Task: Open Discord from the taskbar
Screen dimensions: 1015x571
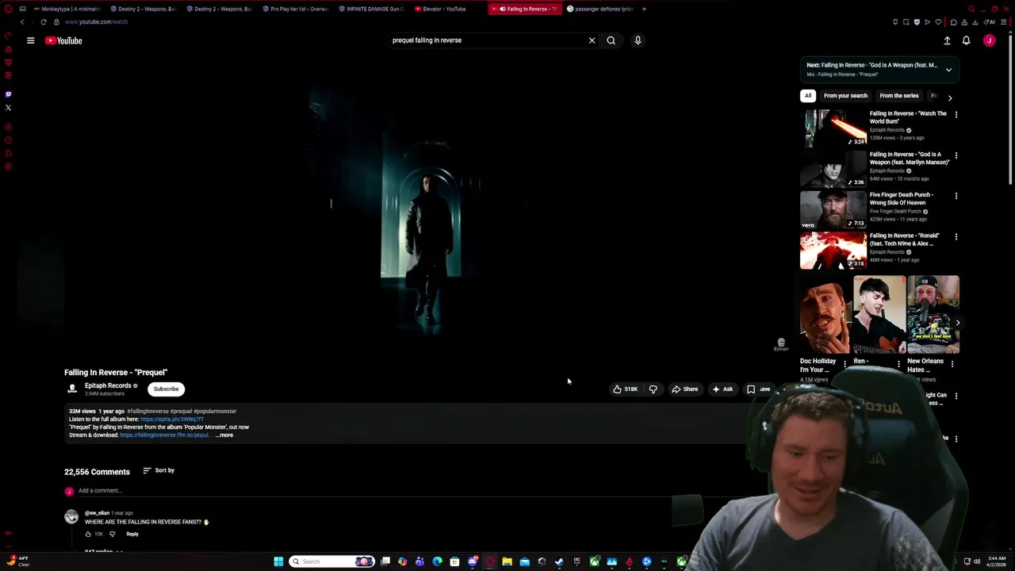Action: pos(472,561)
